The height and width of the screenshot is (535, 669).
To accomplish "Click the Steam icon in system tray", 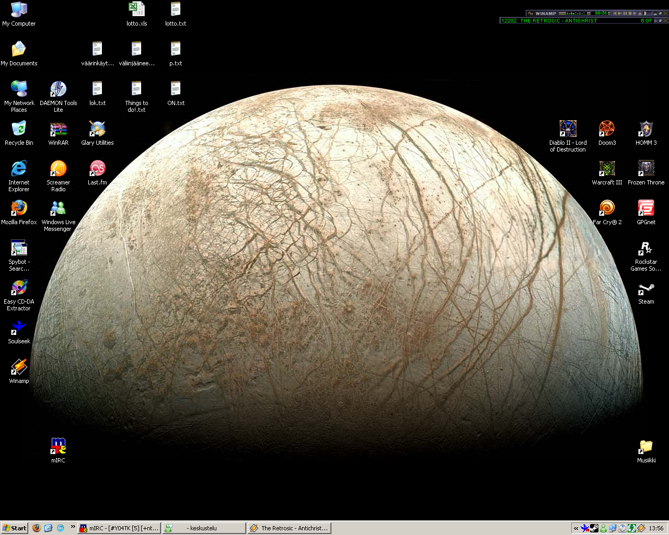I will tap(594, 528).
